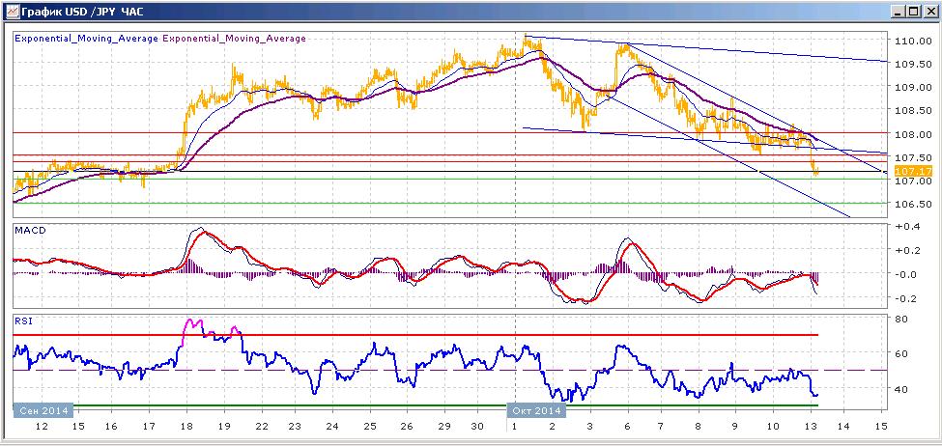The height and width of the screenshot is (446, 942).
Task: Select the red horizontal line at 108.00
Action: point(450,132)
